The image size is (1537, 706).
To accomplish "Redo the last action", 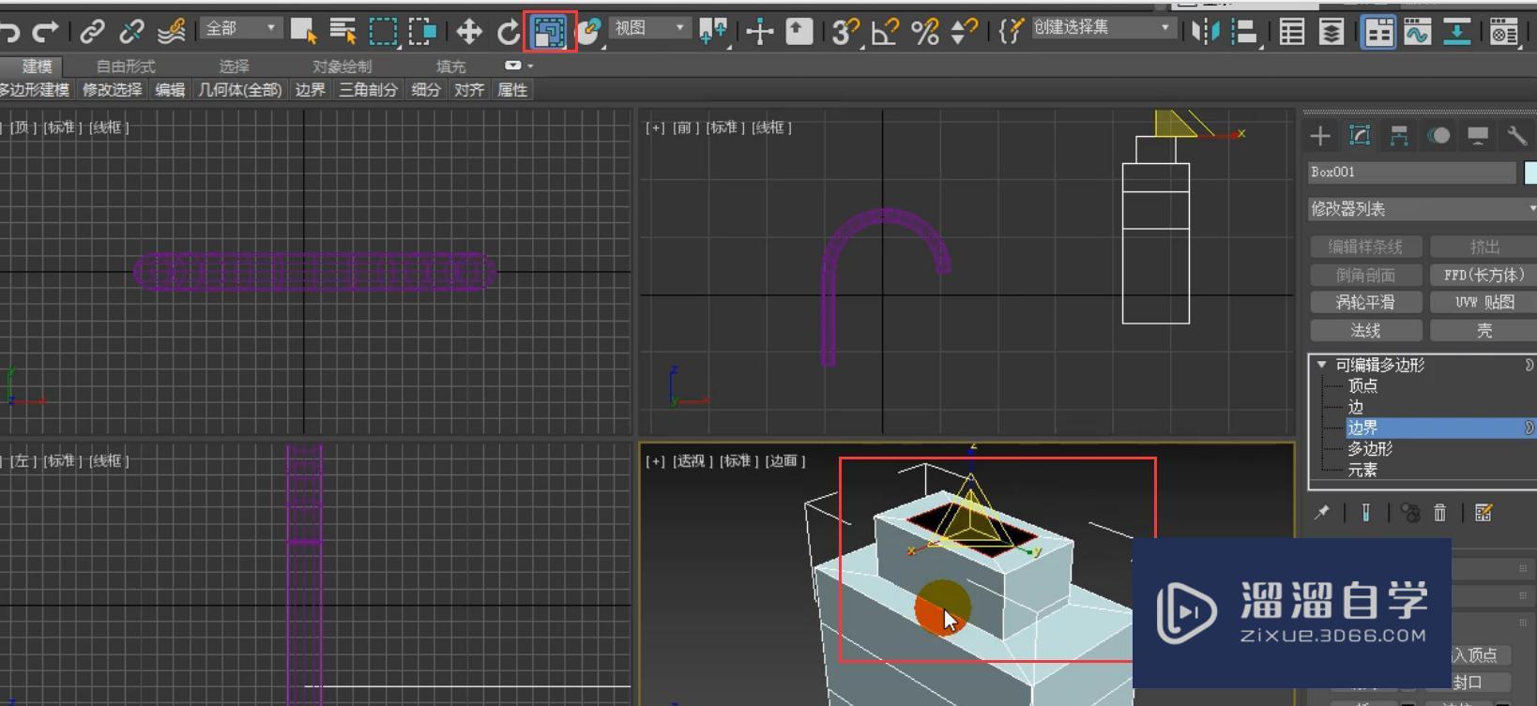I will [45, 33].
